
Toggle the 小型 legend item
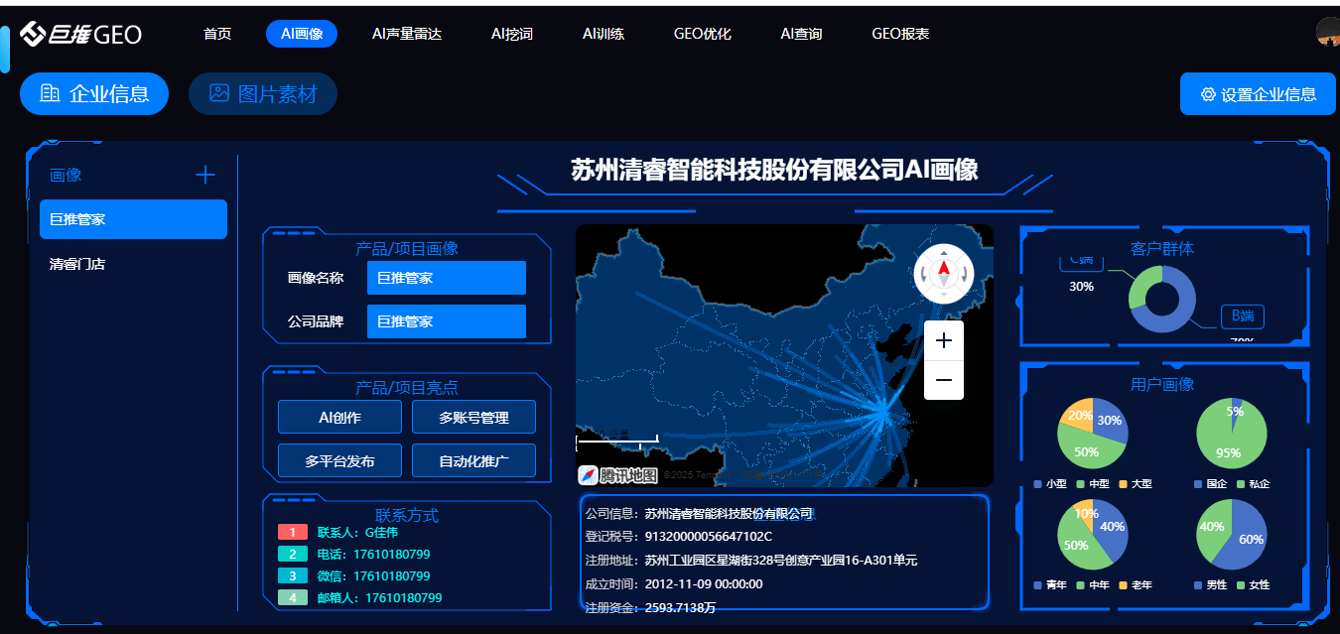point(1049,484)
